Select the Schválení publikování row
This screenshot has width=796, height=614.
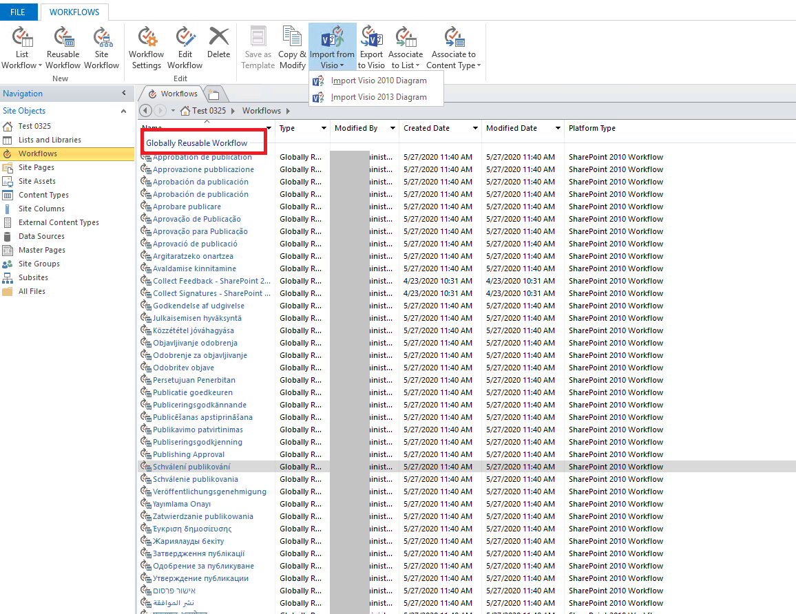(467, 467)
